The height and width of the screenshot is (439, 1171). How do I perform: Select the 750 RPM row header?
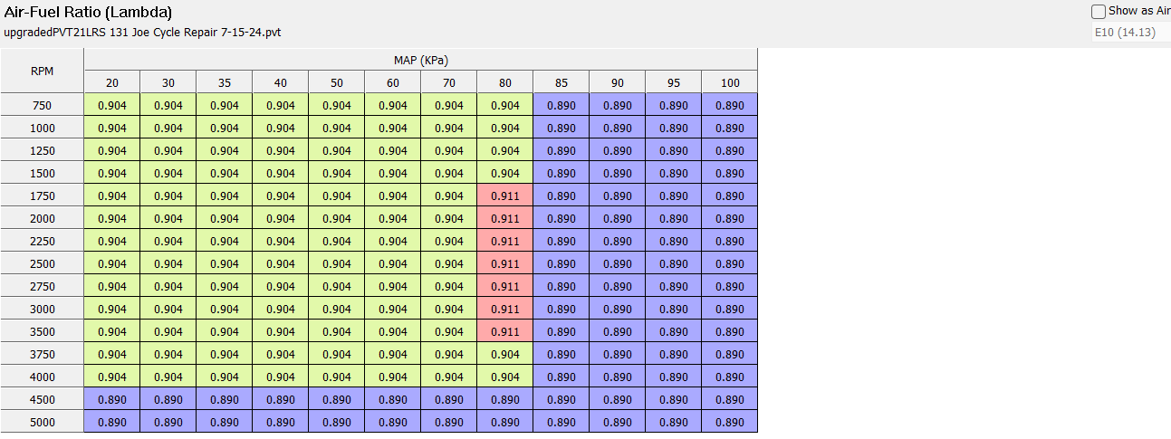point(42,105)
